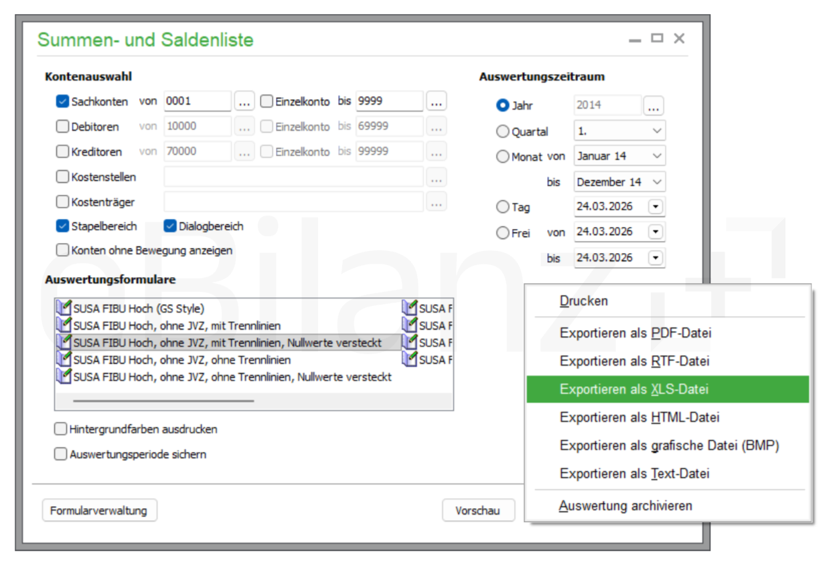Screen dimensions: 827x569
Task: Choose 'Exportieren als XLS-Datei'
Action: pyautogui.click(x=668, y=389)
